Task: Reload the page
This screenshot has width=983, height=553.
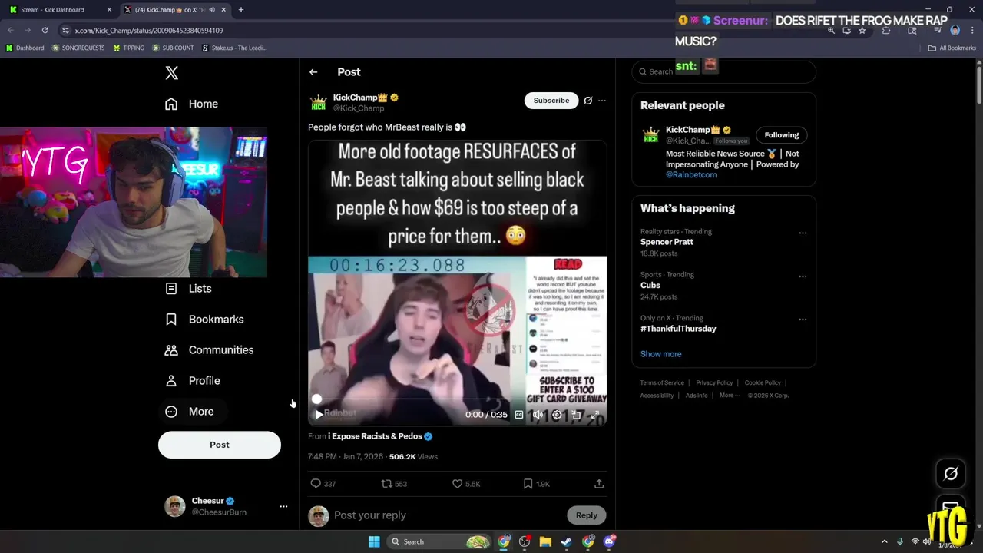Action: click(x=45, y=31)
